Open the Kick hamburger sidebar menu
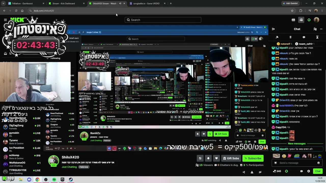Viewport: 326px width, 183px height. point(5,20)
